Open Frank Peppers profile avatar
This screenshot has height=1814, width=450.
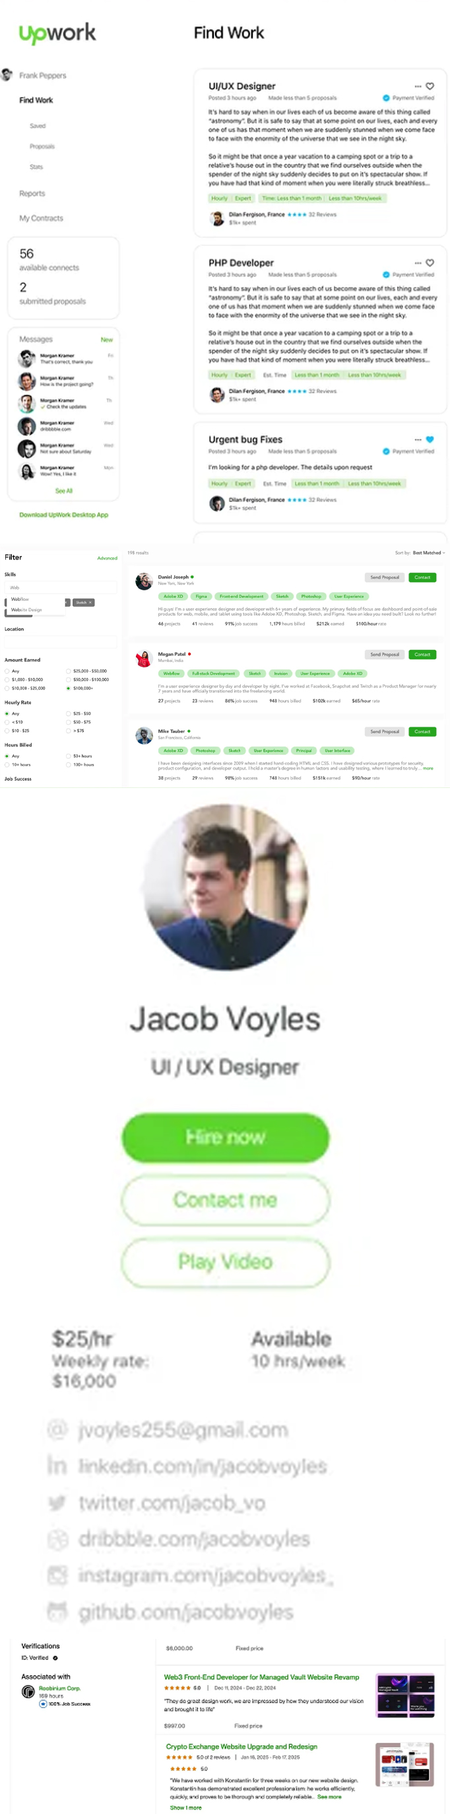[x=7, y=75]
